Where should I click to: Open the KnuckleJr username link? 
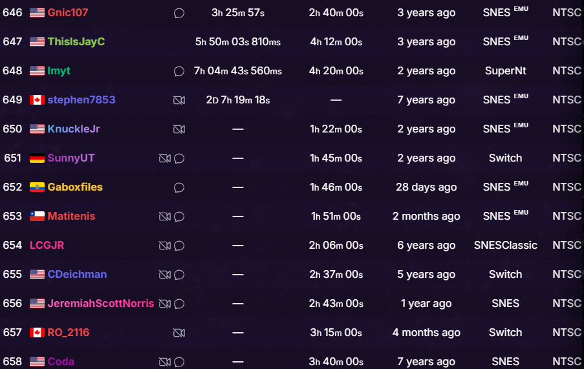[x=74, y=129]
